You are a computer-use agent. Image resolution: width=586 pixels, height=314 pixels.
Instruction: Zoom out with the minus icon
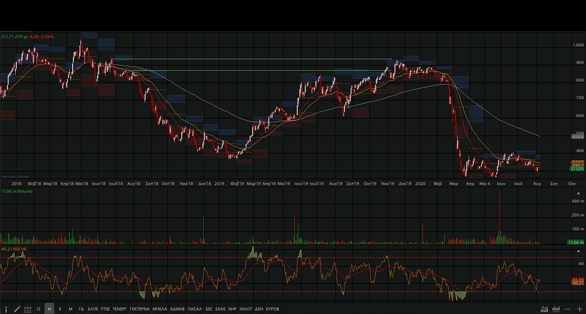coord(567,309)
